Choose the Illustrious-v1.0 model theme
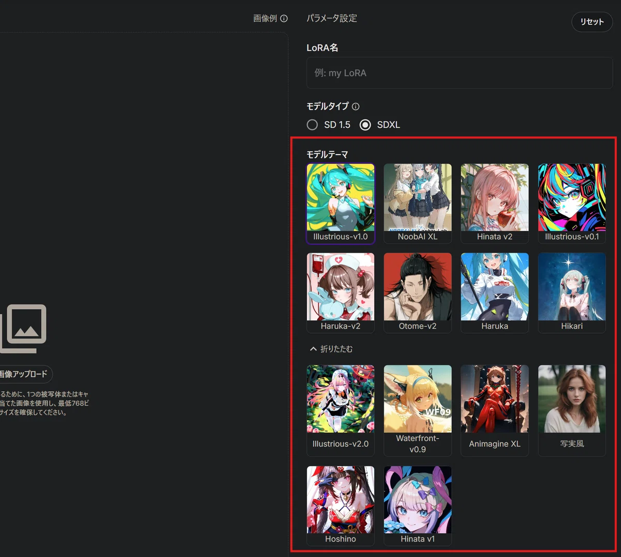The image size is (621, 557). [341, 204]
